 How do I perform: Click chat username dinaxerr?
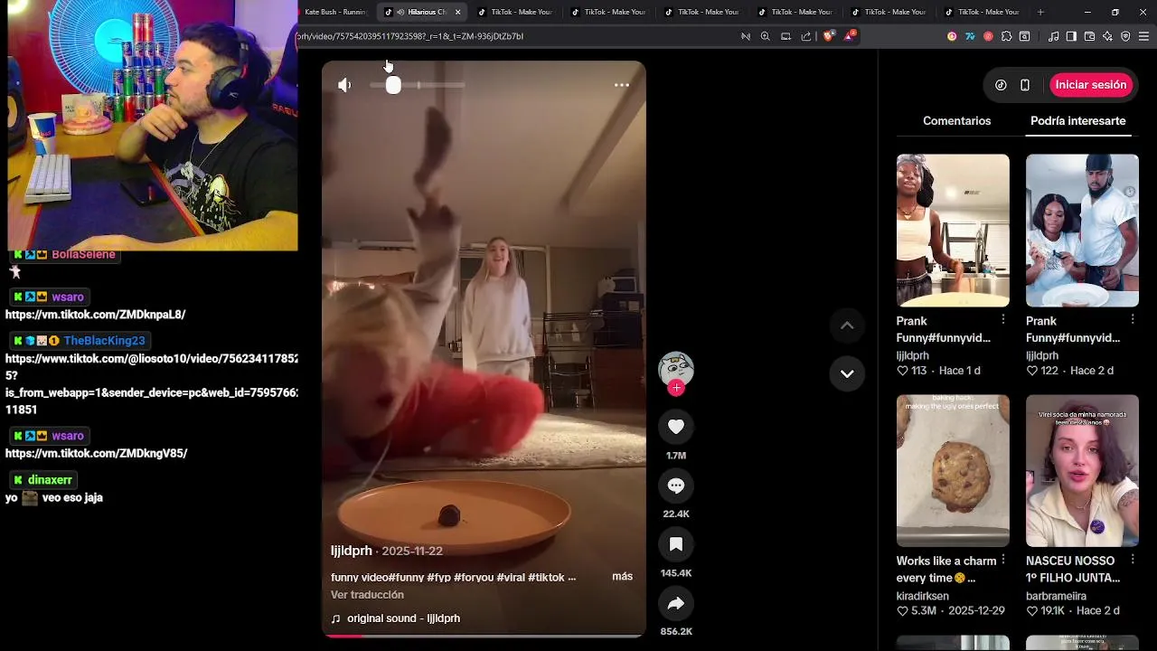(50, 480)
